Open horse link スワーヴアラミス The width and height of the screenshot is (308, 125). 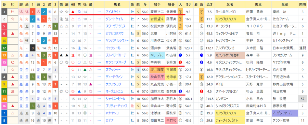point(116,26)
